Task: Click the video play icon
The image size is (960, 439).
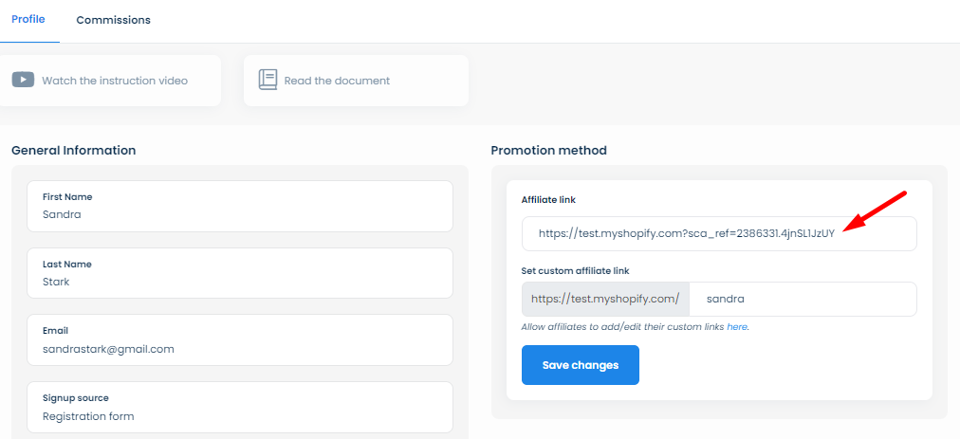Action: coord(24,81)
